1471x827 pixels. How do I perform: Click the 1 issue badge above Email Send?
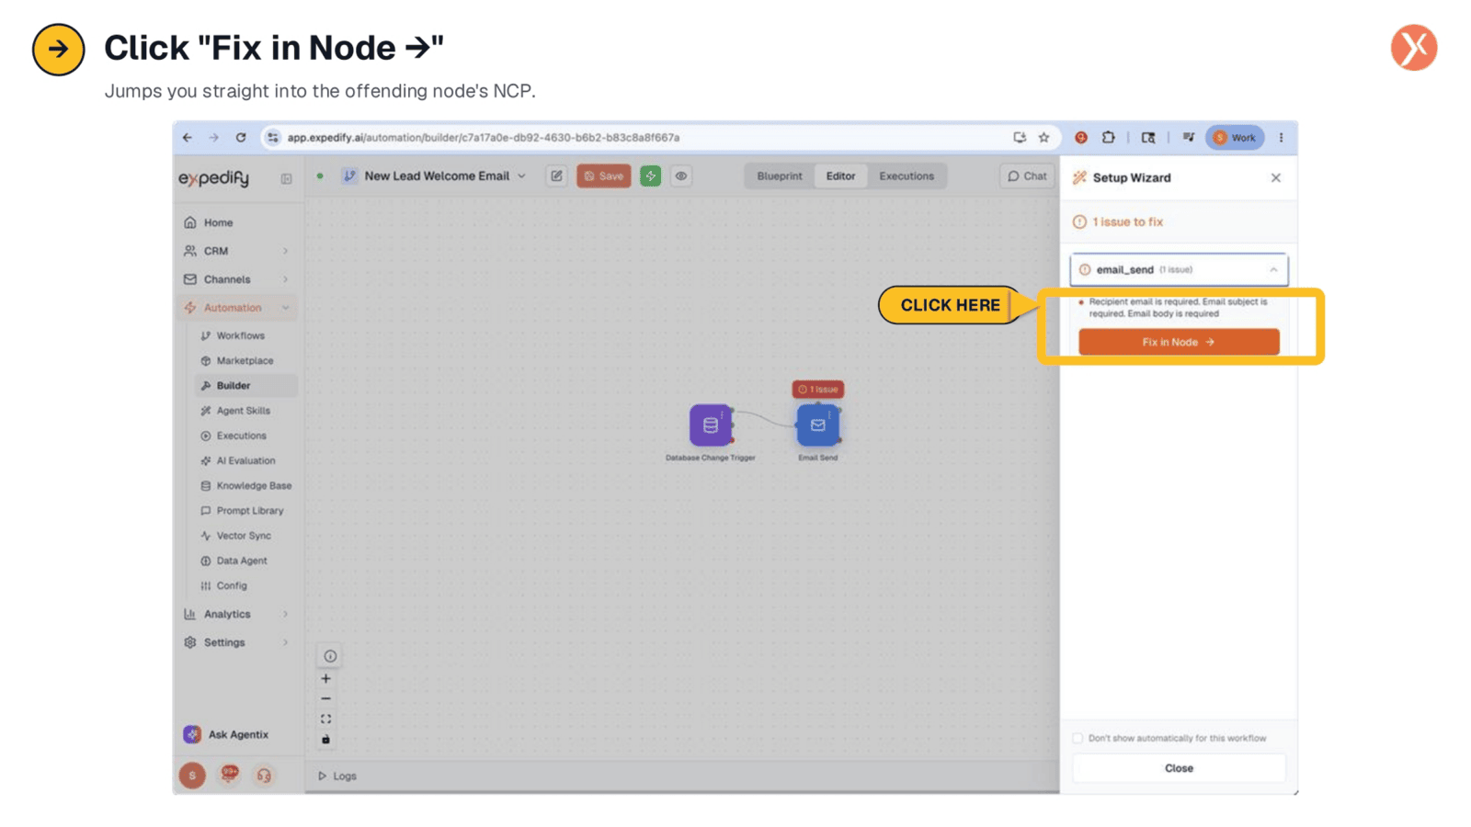[817, 390]
